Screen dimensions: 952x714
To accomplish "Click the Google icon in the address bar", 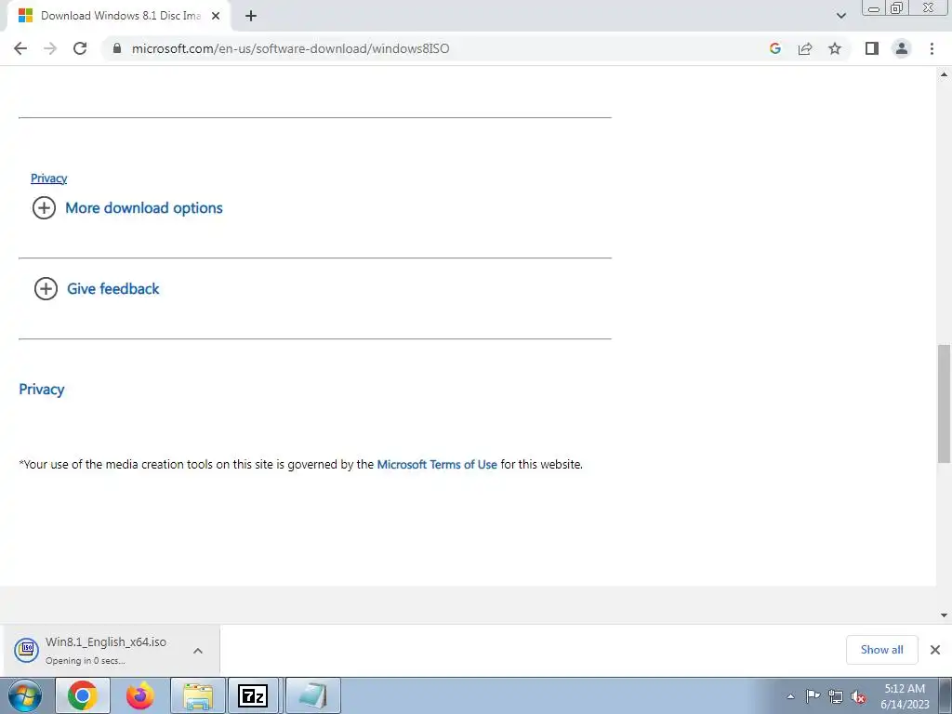I will [x=774, y=48].
